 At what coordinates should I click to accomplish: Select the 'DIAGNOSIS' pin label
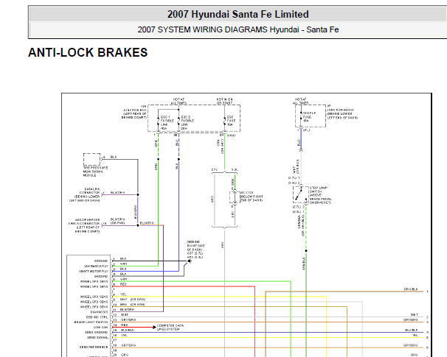(x=99, y=312)
